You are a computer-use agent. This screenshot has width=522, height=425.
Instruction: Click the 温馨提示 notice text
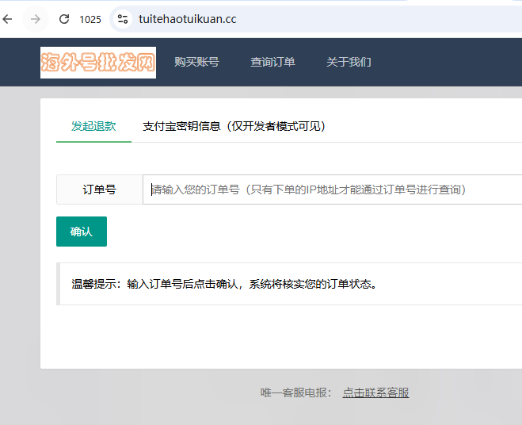[x=223, y=284]
